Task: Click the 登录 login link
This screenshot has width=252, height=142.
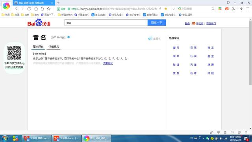Action: point(187,24)
